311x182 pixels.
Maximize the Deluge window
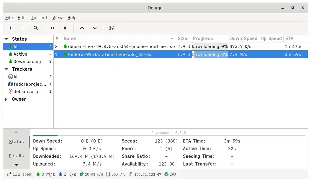coord(292,8)
